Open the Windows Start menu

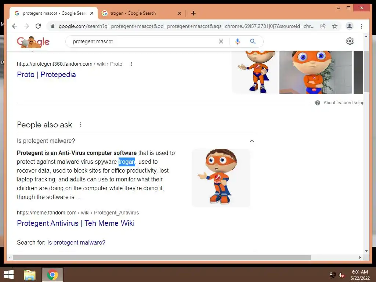point(9,275)
